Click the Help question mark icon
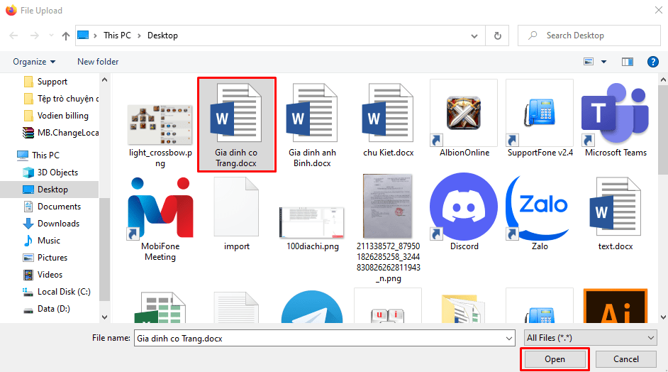 tap(652, 62)
